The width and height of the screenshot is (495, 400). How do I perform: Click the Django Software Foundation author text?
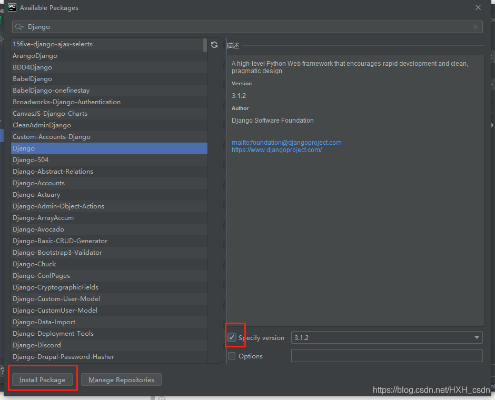pyautogui.click(x=272, y=120)
